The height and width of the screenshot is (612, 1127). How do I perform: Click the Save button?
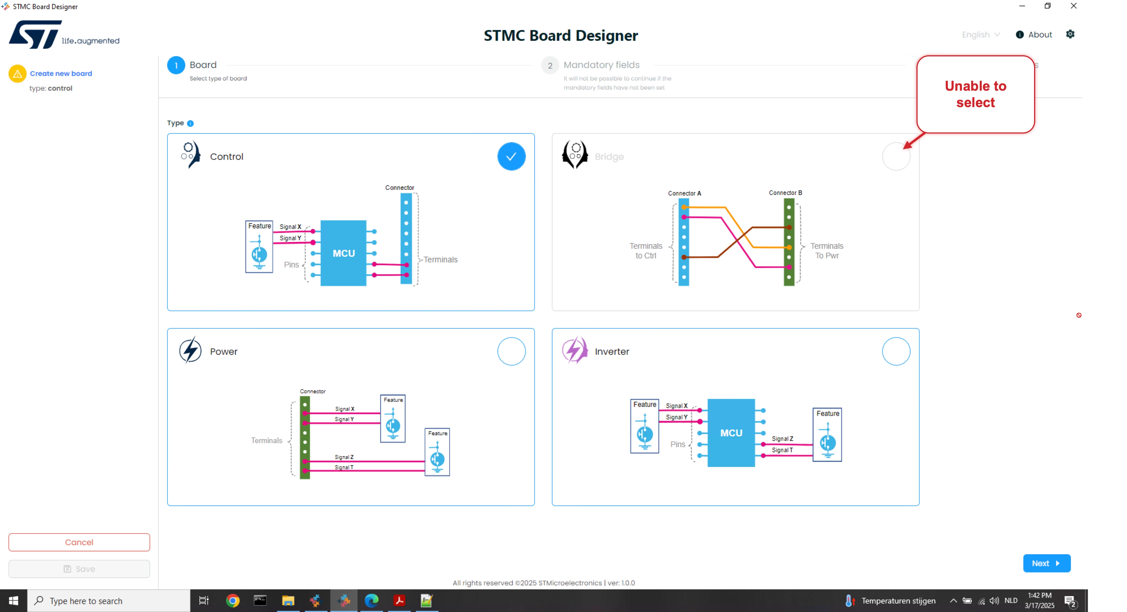coord(79,569)
